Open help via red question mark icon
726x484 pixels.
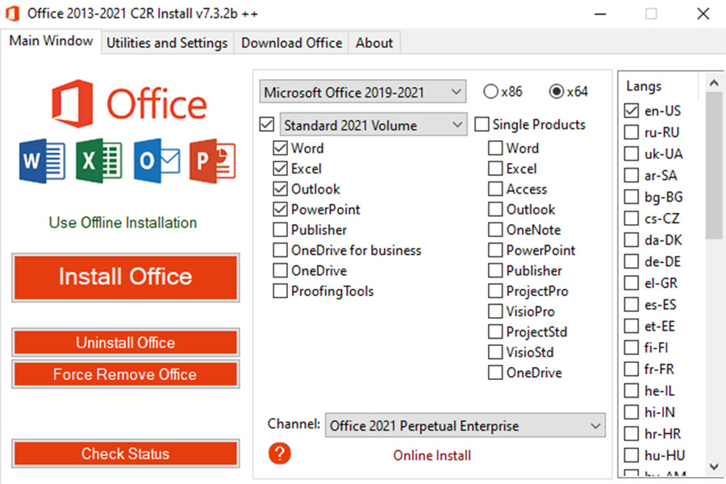click(280, 453)
